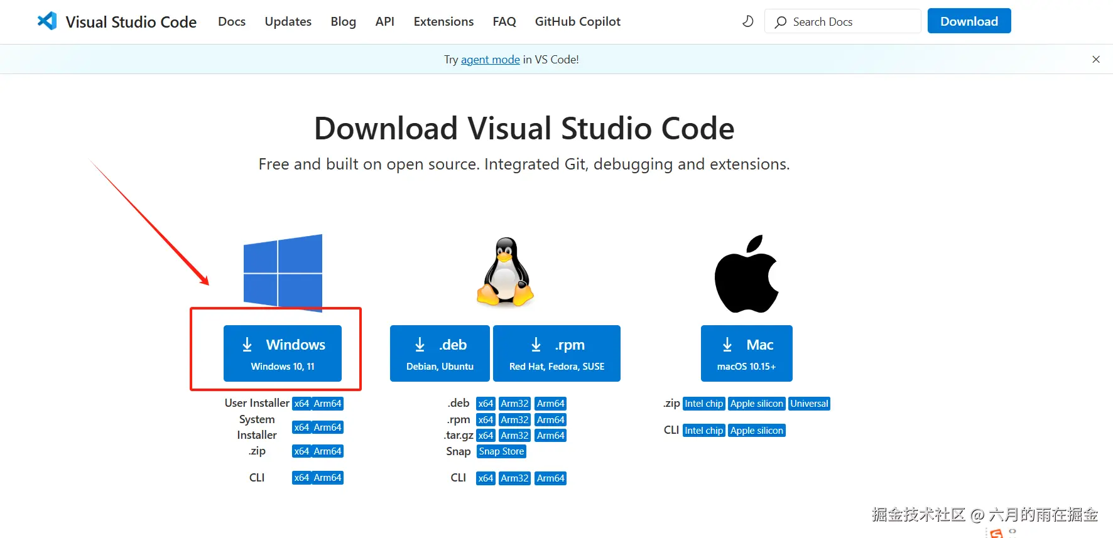Select Linux CLI x64

pyautogui.click(x=486, y=478)
